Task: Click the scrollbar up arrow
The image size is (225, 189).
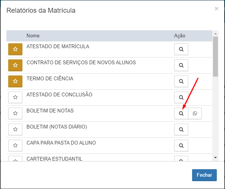Action: (x=215, y=34)
